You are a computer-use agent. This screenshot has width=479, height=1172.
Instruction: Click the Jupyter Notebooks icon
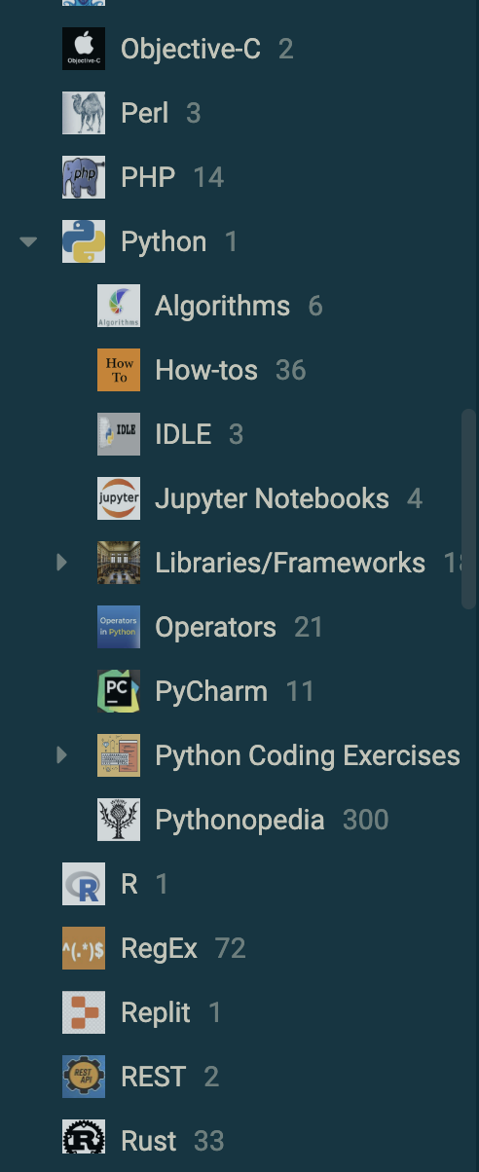click(x=119, y=498)
